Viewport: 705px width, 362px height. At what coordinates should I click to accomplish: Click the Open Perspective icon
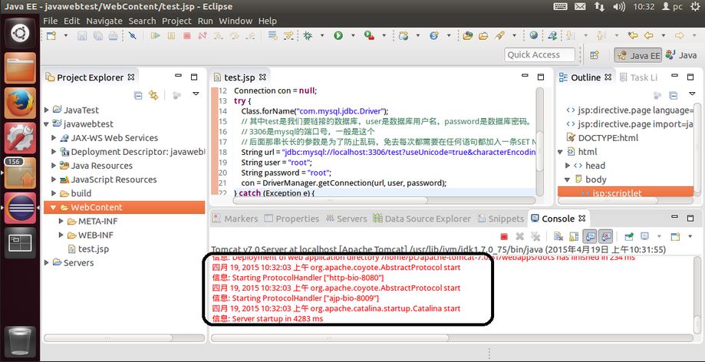[x=595, y=55]
